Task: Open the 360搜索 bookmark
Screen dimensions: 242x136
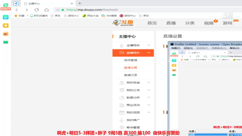Action: click(x=109, y=16)
